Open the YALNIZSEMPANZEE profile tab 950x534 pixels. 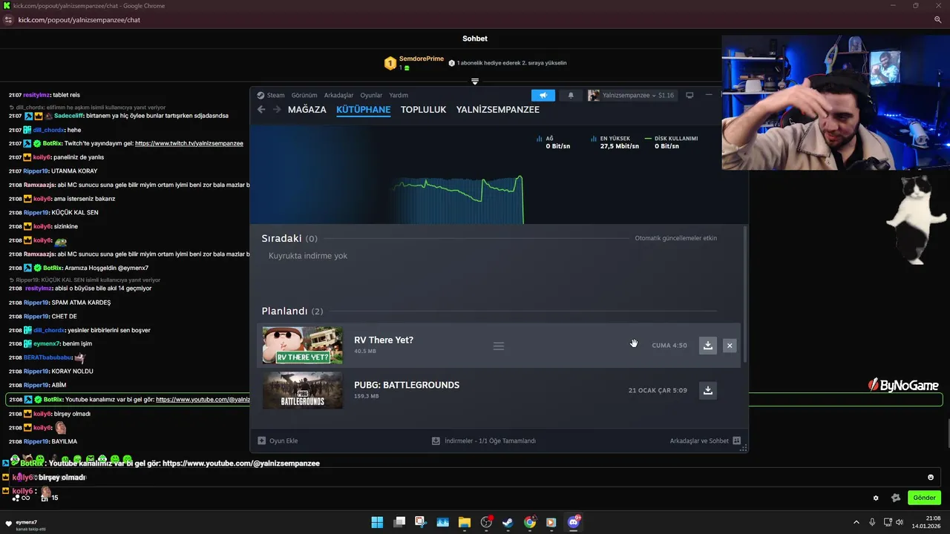[498, 110]
